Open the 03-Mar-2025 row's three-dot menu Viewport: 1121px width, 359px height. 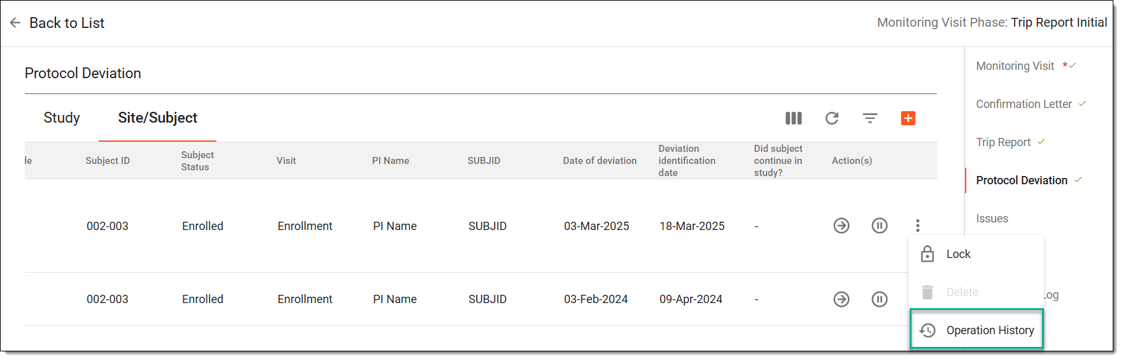tap(917, 226)
